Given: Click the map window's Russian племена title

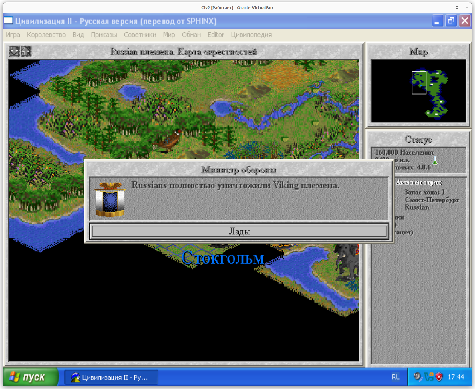Looking at the screenshot, I should 184,52.
